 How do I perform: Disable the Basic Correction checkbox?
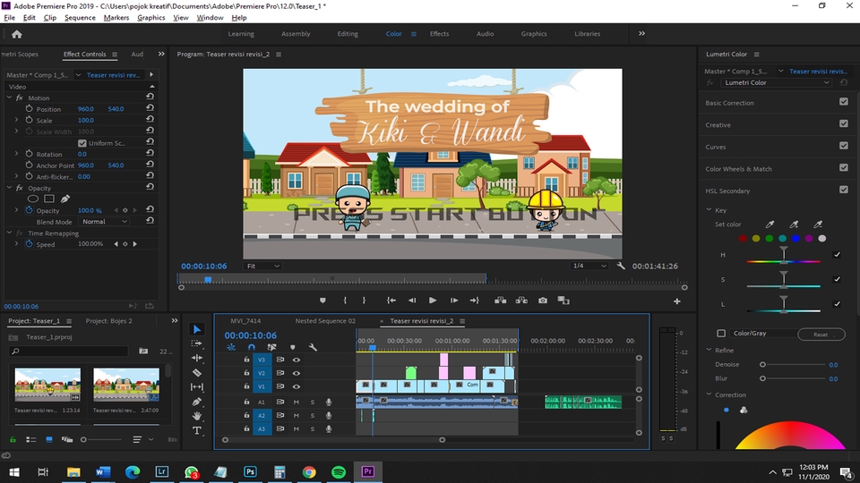[843, 102]
